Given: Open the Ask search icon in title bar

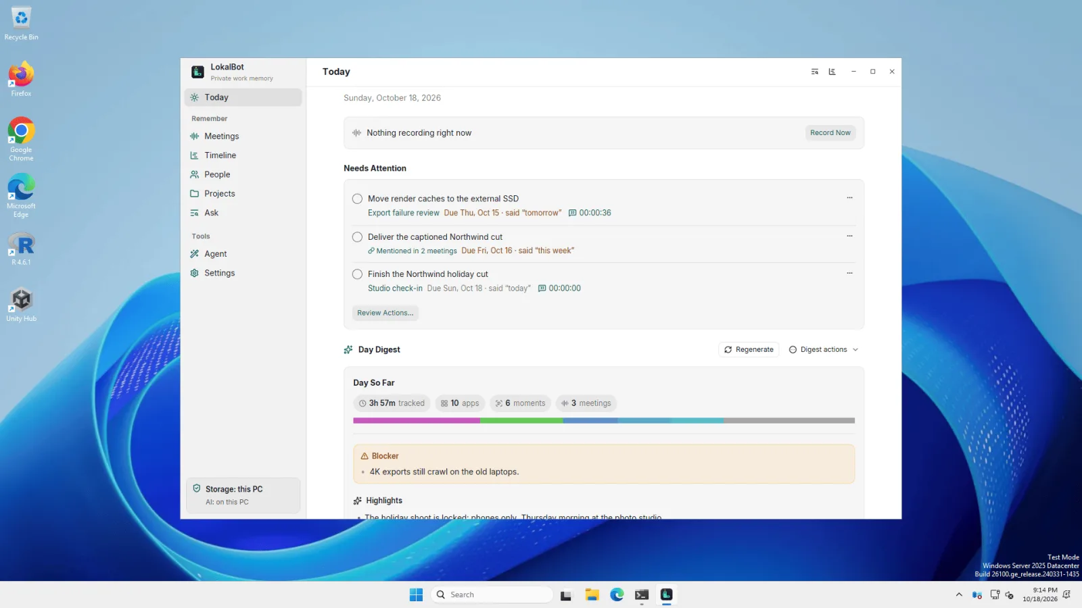Looking at the screenshot, I should pos(815,72).
